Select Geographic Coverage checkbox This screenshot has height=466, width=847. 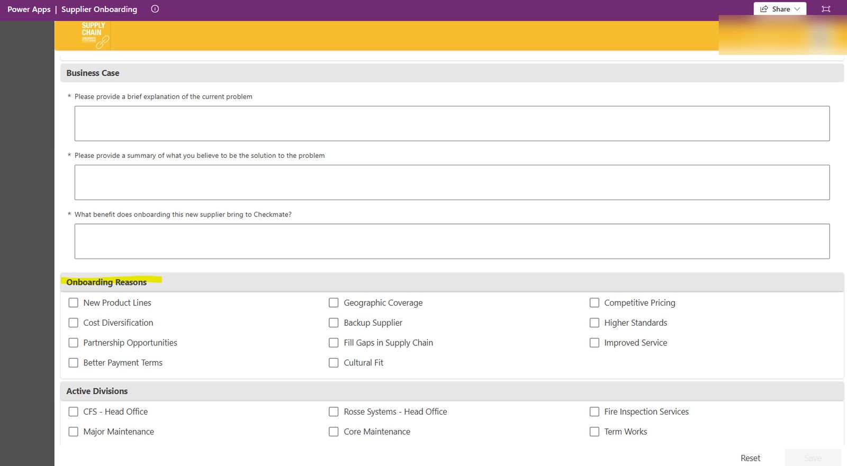click(334, 303)
